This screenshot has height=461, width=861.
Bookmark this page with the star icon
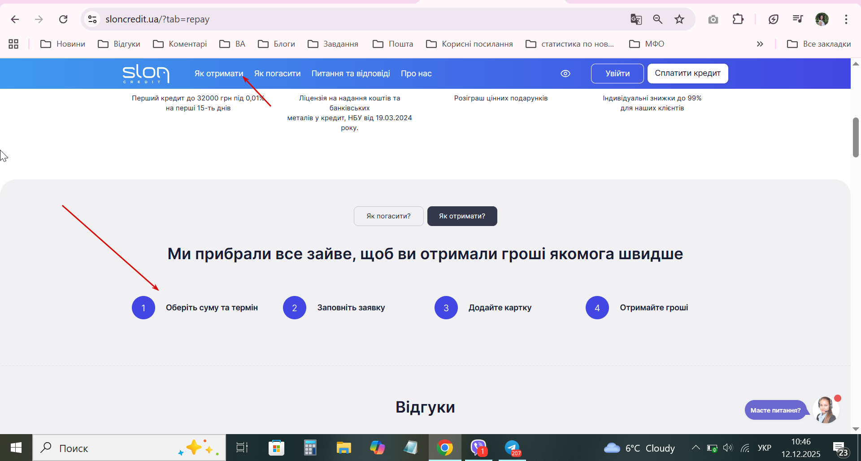(679, 19)
